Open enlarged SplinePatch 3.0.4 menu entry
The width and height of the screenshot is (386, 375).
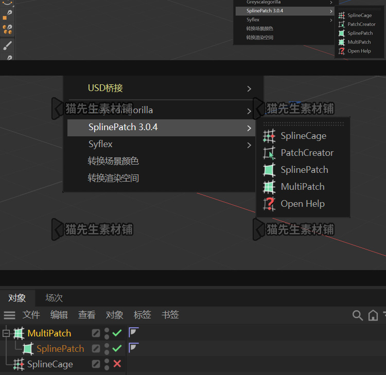(x=161, y=128)
